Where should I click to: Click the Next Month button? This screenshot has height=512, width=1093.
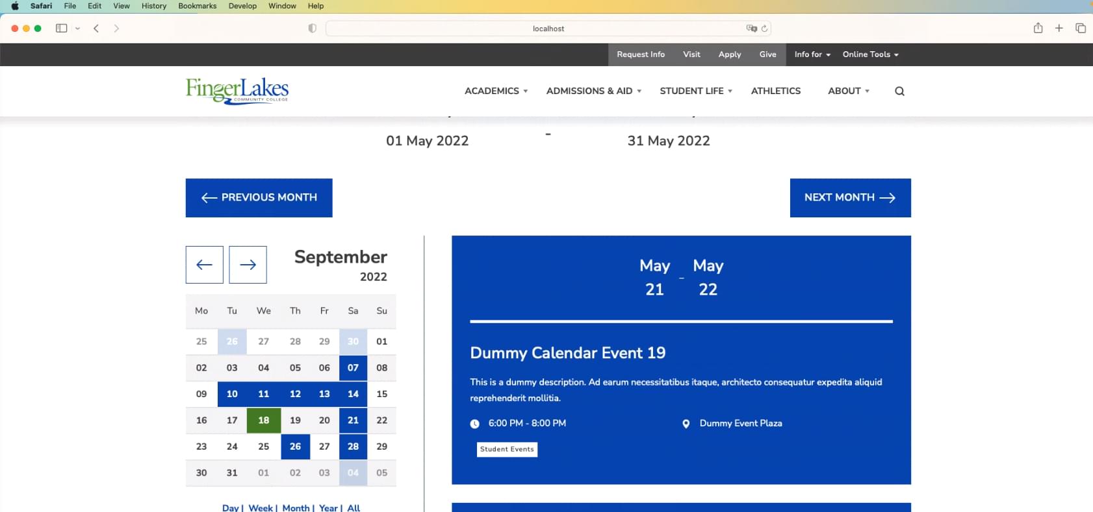pyautogui.click(x=850, y=198)
